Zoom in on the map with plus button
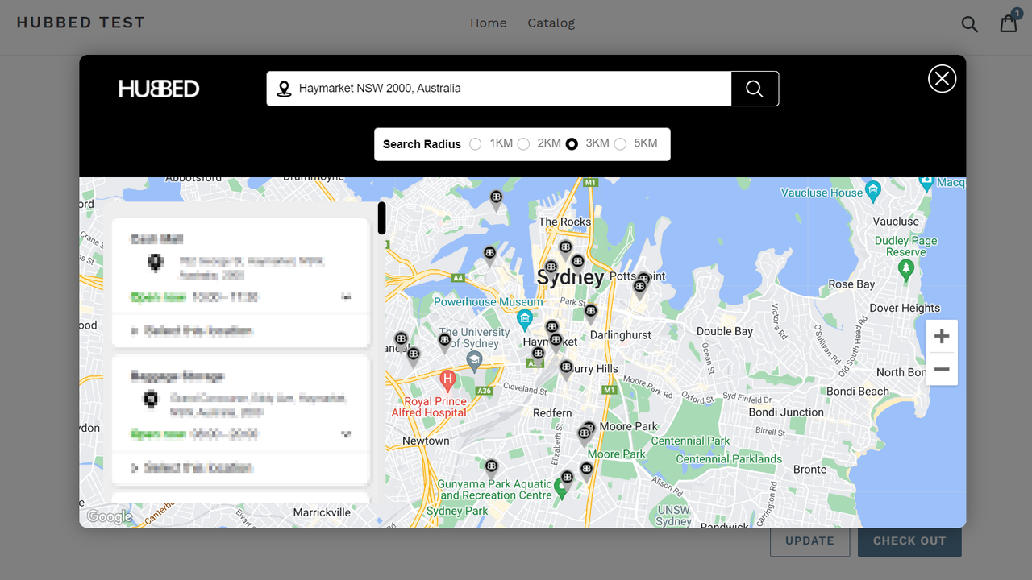This screenshot has height=580, width=1032. pos(942,336)
